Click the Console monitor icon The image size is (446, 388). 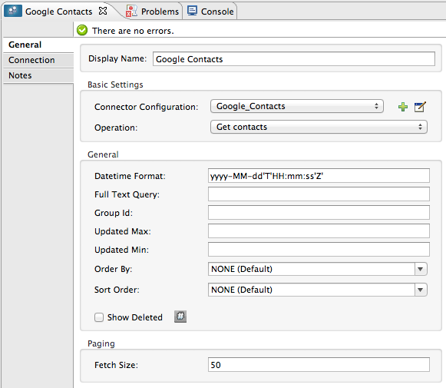[192, 11]
